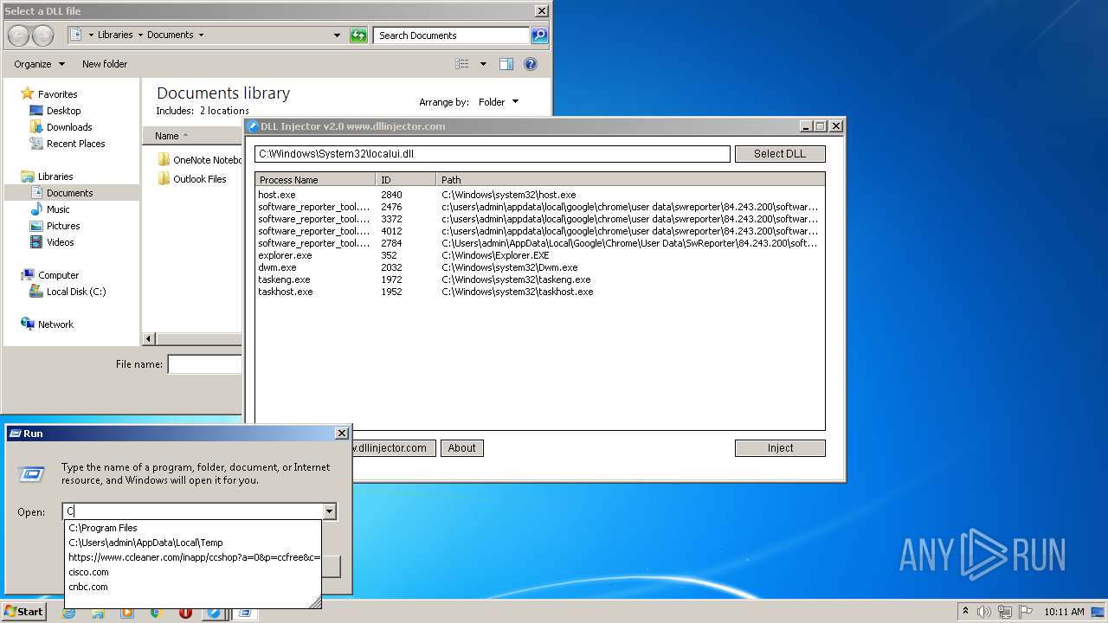1108x623 pixels.
Task: Choose the ccleaner.com URL suggestion
Action: (193, 557)
